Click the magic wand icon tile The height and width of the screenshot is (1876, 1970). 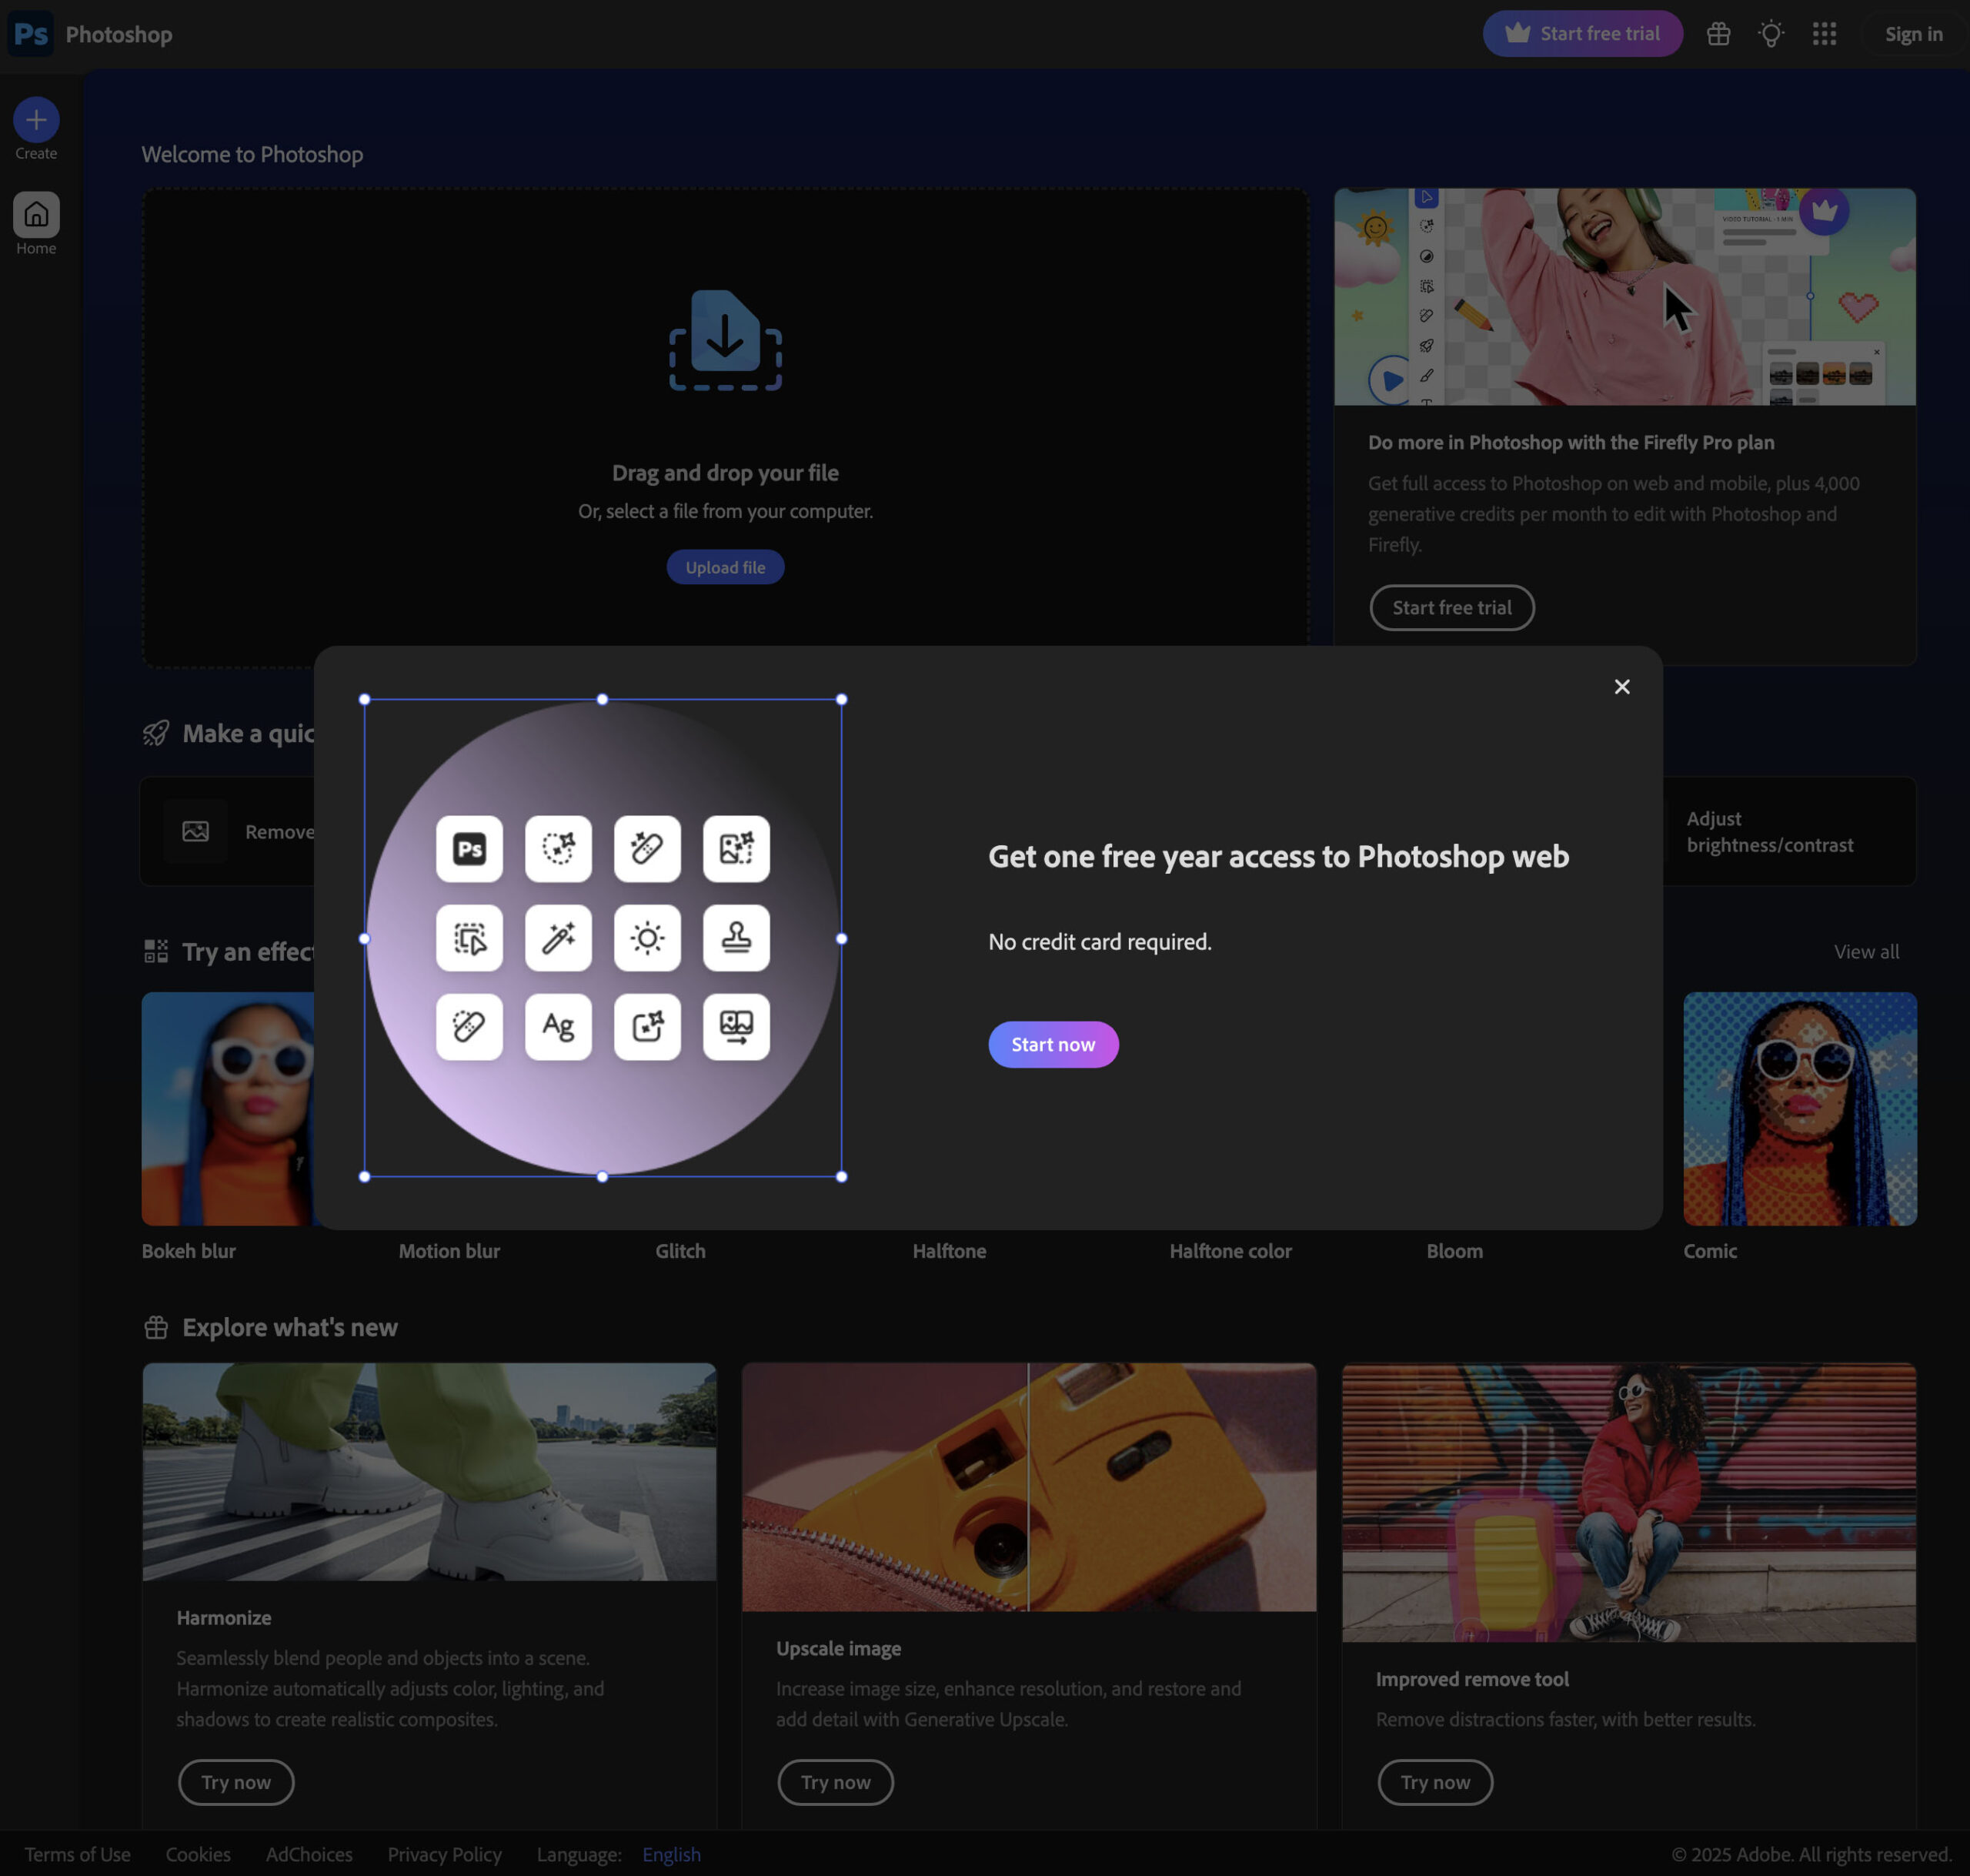[x=558, y=938]
